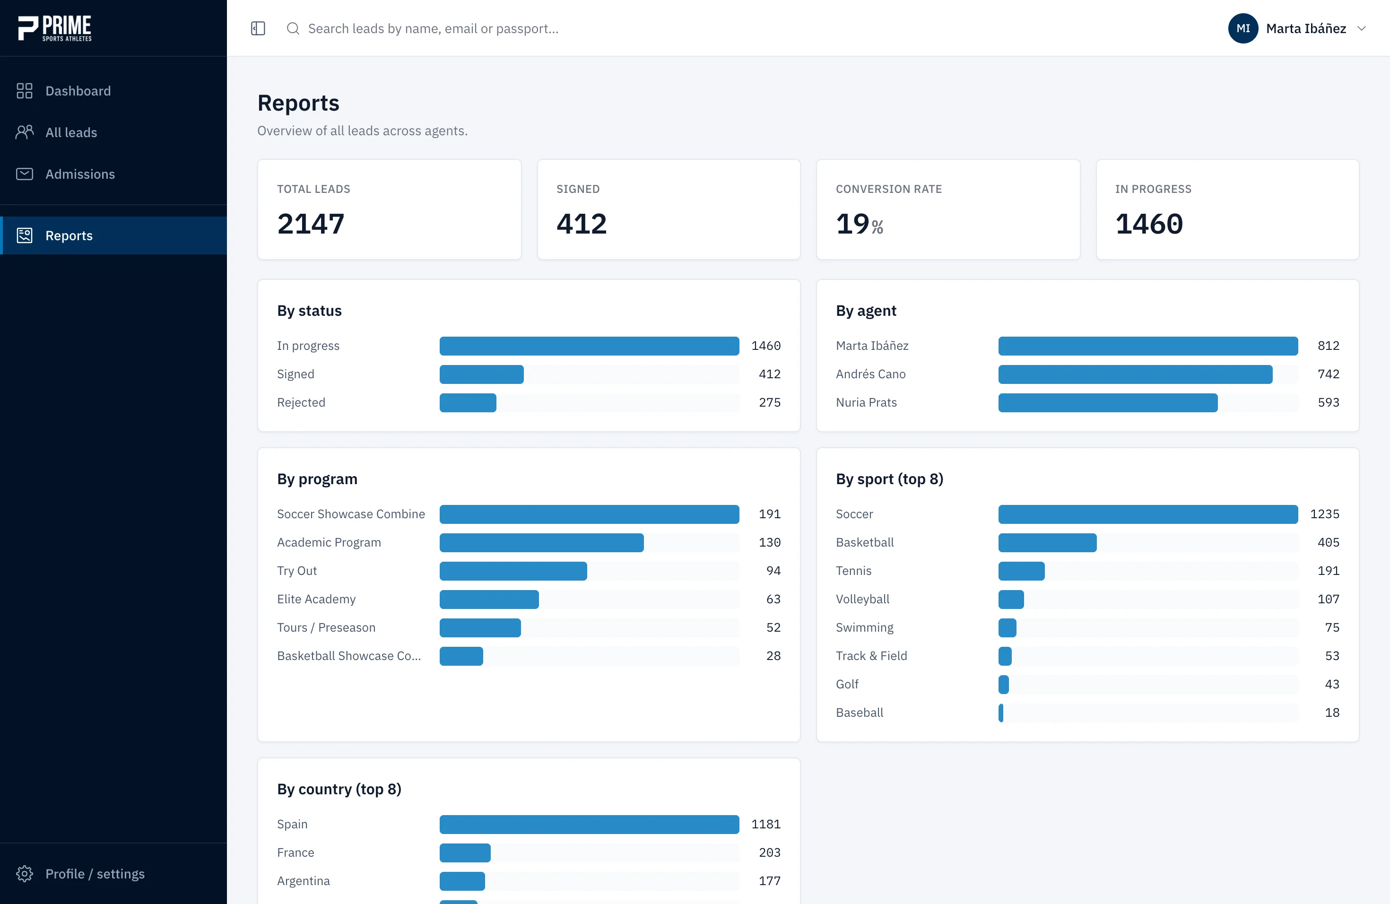The image size is (1390, 904).
Task: Select the Reports menu item
Action: 113,235
